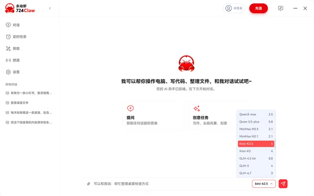Select MiniMax M2.1 from the model list
The height and width of the screenshot is (196, 314).
256,136
